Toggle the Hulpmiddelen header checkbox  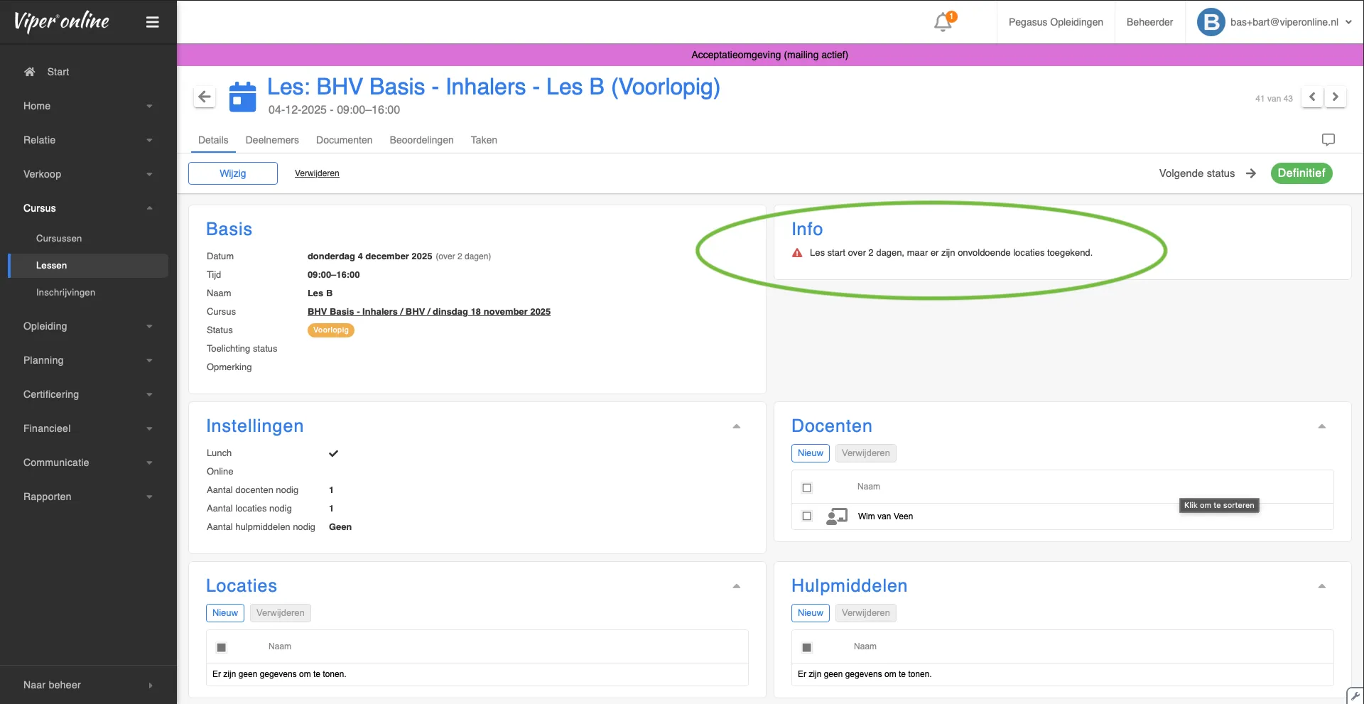pos(806,647)
